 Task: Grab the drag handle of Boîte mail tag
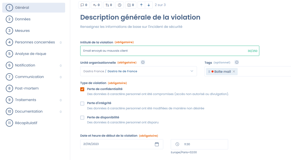[x=209, y=71]
